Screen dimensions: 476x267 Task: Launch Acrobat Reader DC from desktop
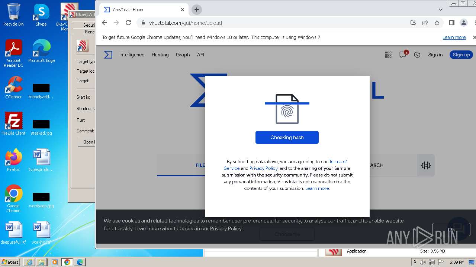point(13,53)
